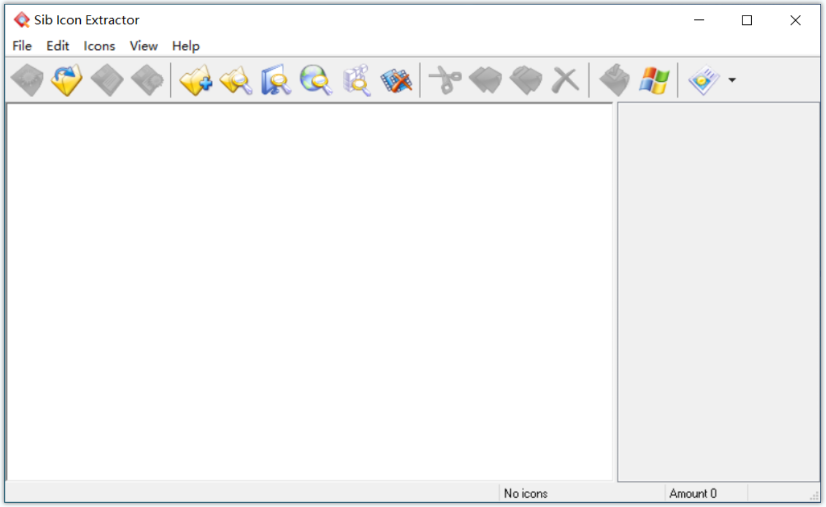826x507 pixels.
Task: Click the Sib Icon Extractor title bar logo
Action: 22,20
